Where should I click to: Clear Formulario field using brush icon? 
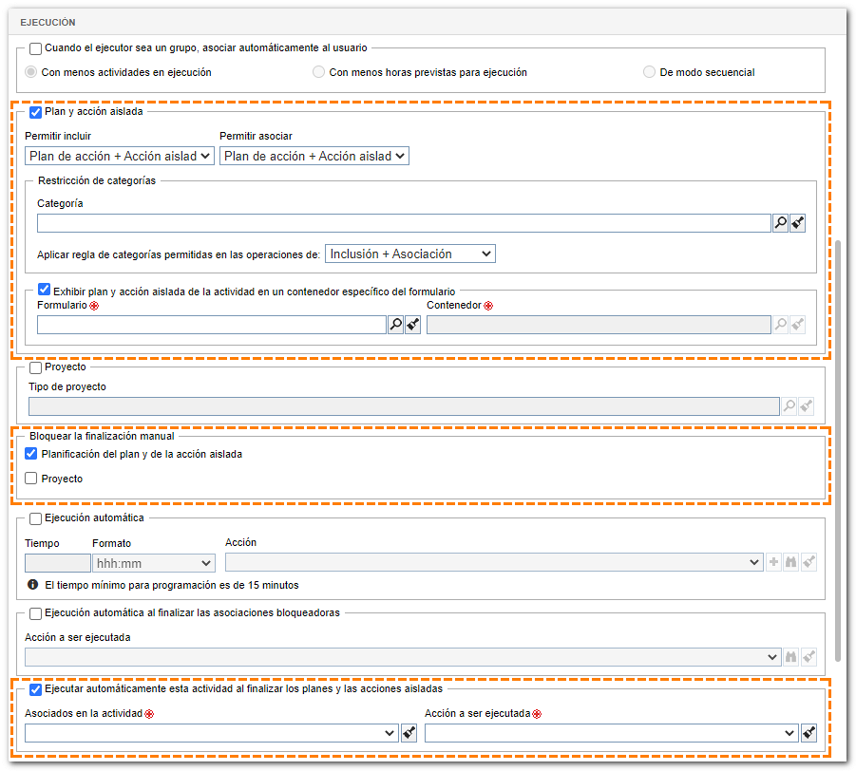pos(412,325)
